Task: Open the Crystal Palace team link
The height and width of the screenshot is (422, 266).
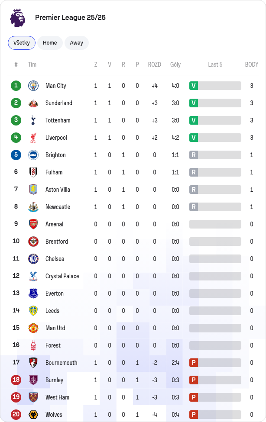Action: pos(62,276)
